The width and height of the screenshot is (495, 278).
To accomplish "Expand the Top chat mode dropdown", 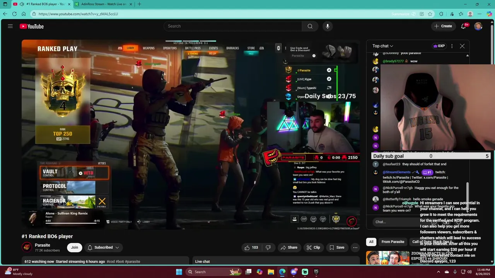I will [383, 46].
